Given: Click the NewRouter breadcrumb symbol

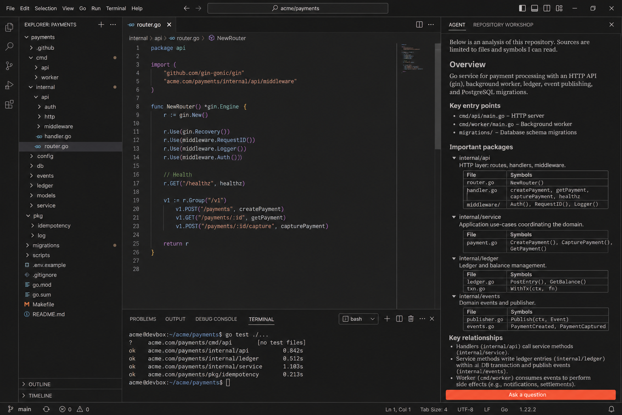Looking at the screenshot, I should 227,38.
